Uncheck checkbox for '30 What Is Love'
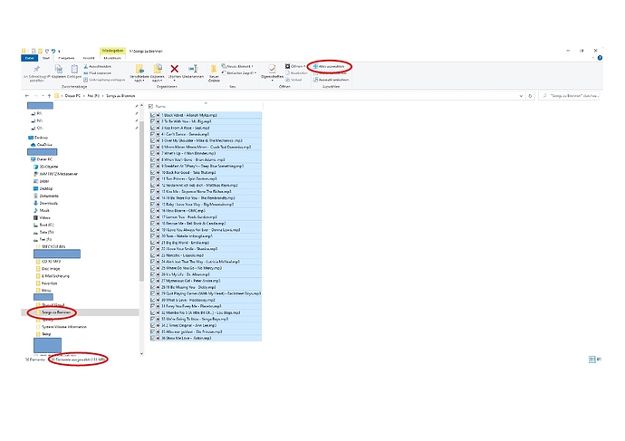The height and width of the screenshot is (441, 625). pos(152,300)
